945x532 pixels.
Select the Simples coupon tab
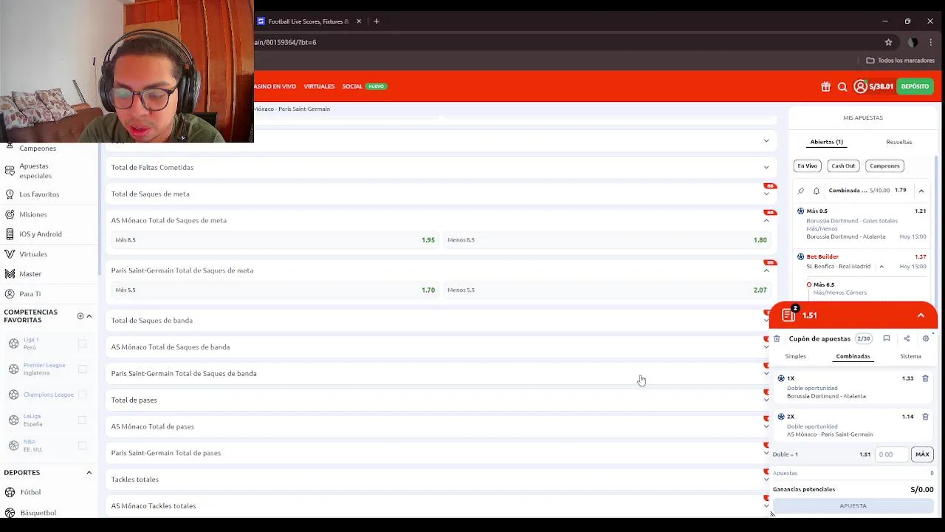pos(795,356)
